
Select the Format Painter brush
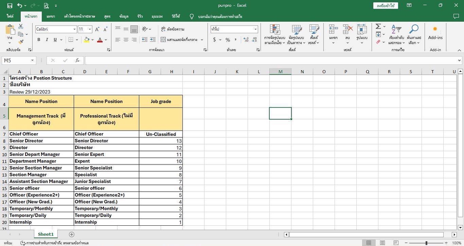(20, 42)
